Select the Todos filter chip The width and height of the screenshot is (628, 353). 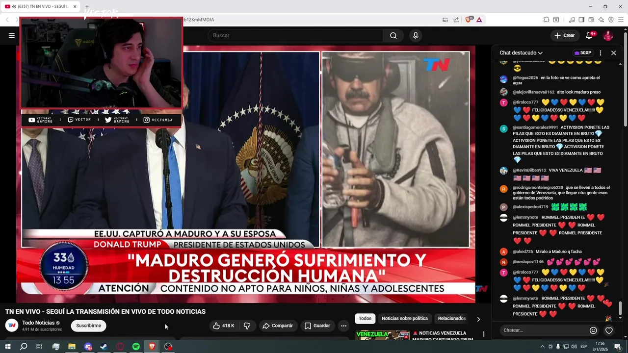tap(365, 319)
